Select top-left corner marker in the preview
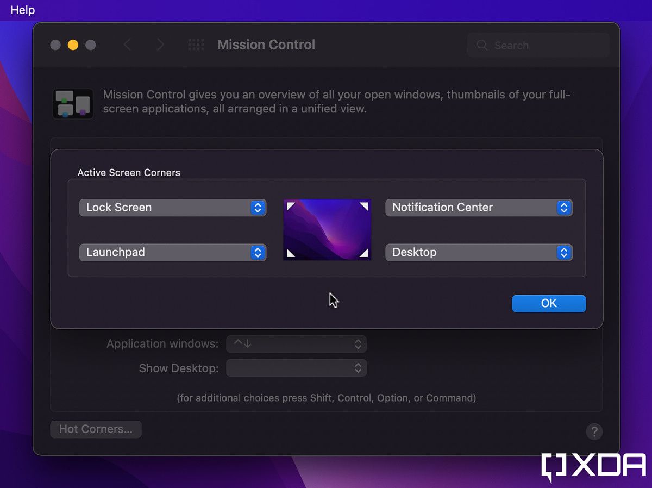 coord(290,206)
